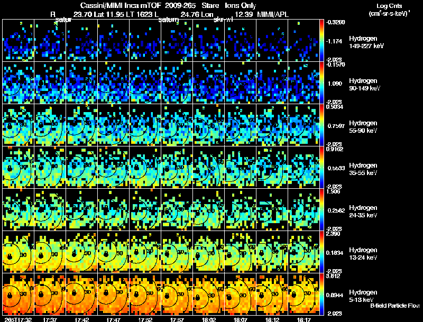Select the 90-149 keV image panel at 17:52
The height and width of the screenshot is (322, 423).
click(145, 82)
